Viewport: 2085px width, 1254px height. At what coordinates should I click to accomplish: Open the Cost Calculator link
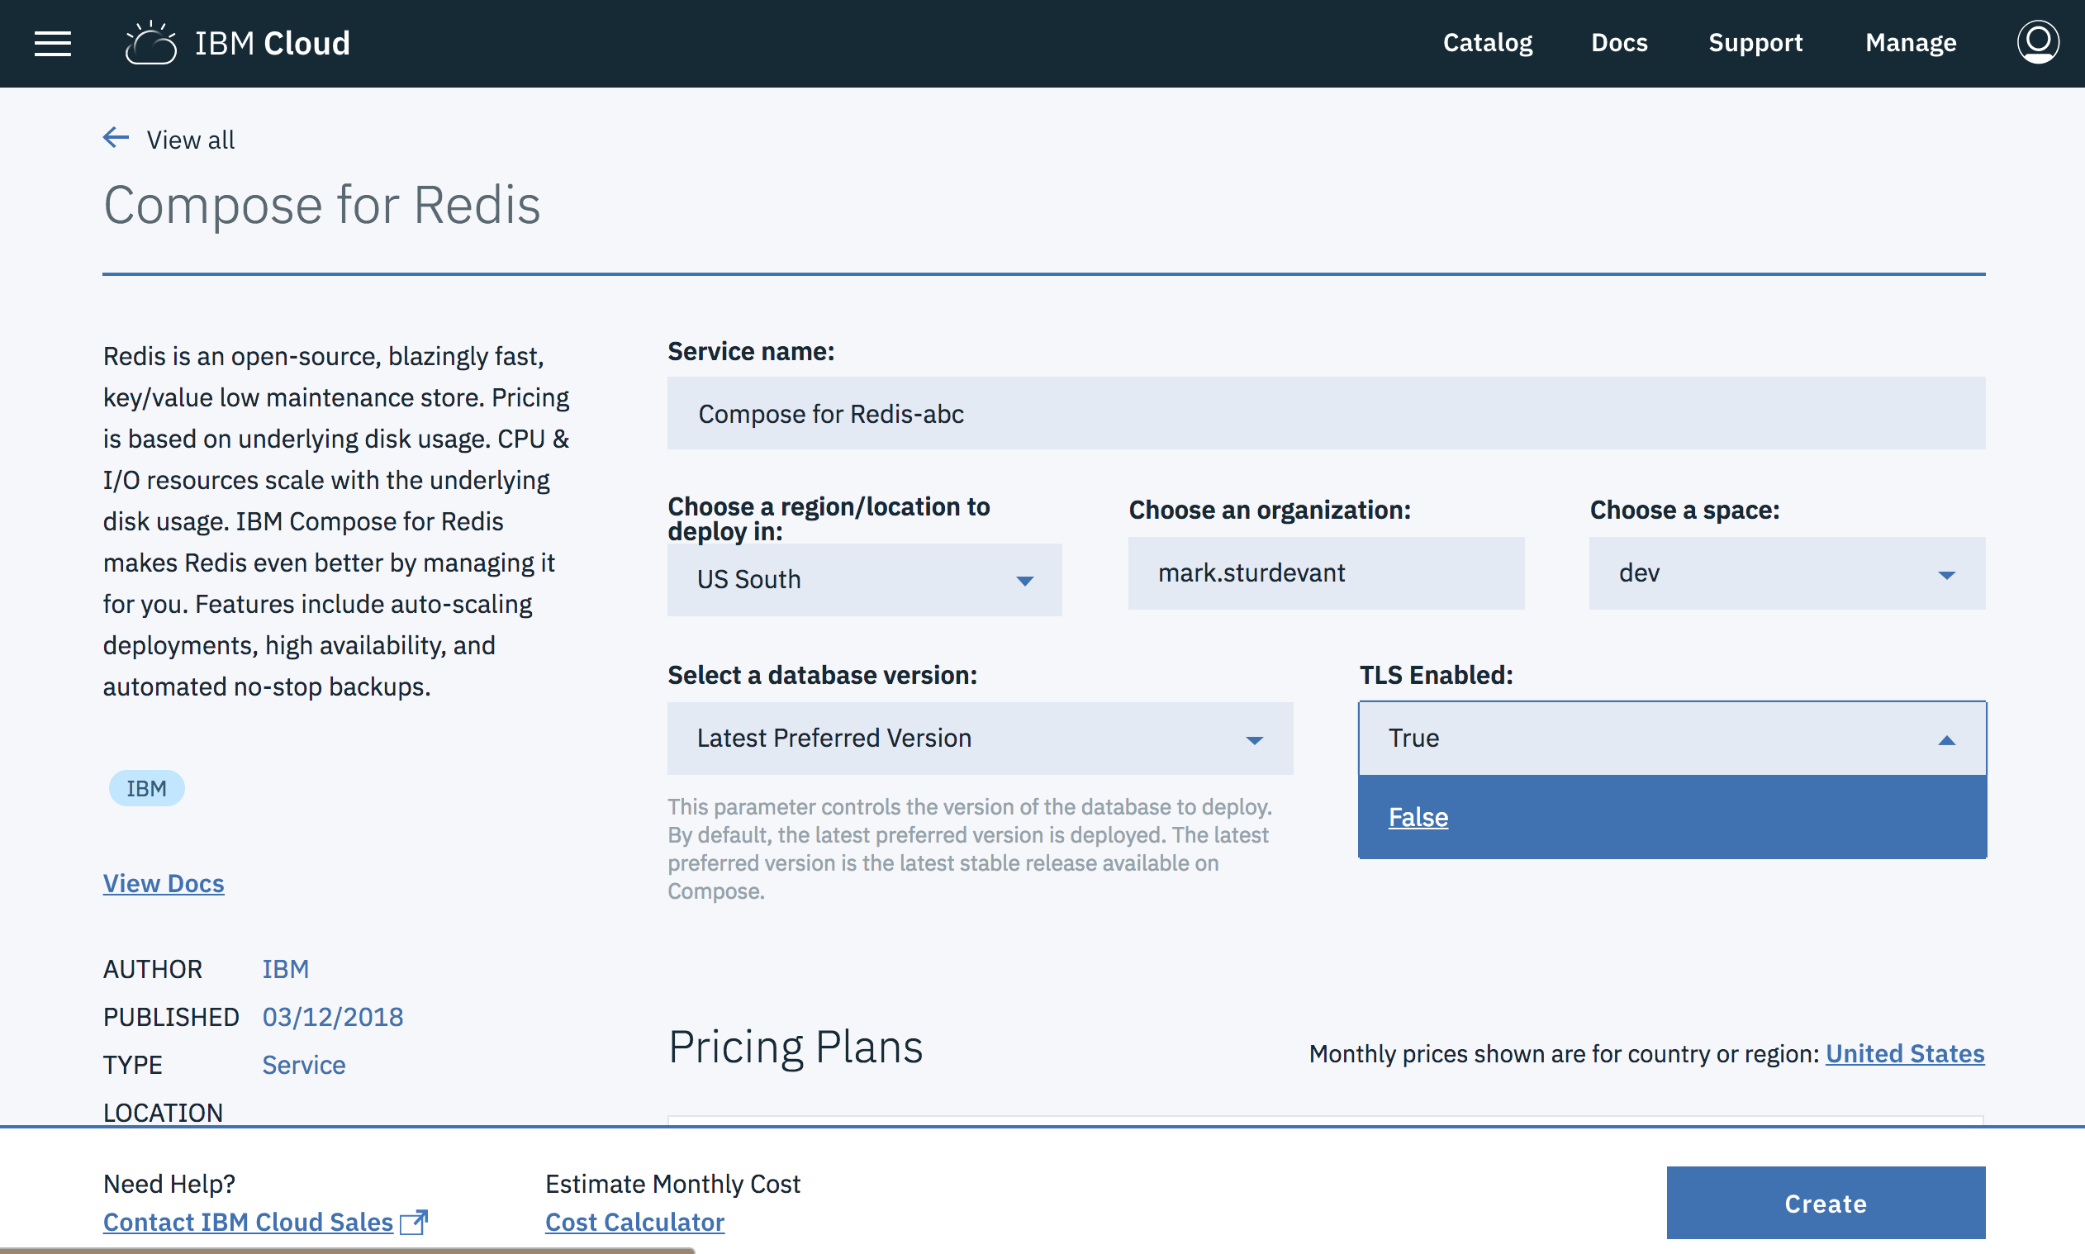point(634,1222)
